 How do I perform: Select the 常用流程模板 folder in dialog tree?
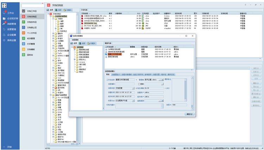click(x=83, y=54)
